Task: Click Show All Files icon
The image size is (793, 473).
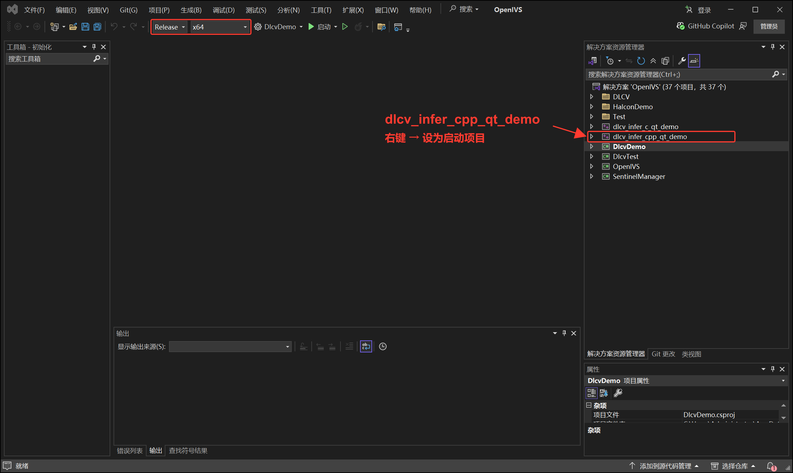Action: pyautogui.click(x=665, y=61)
